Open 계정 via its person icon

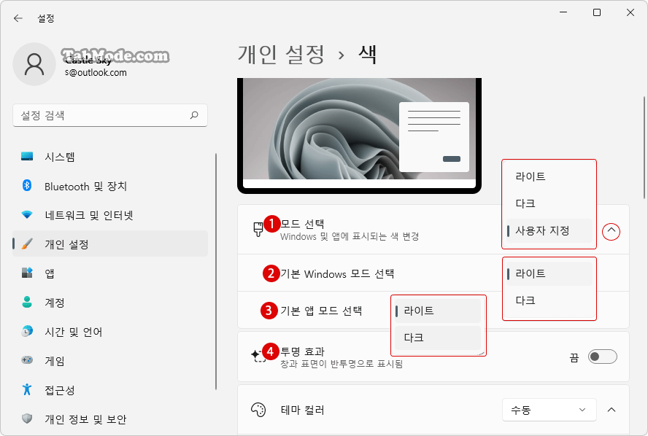point(27,303)
